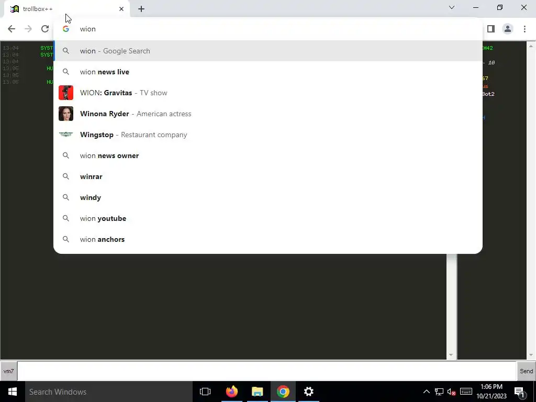The image size is (536, 402).
Task: Click the WION Gravitas thumbnail image
Action: pyautogui.click(x=66, y=93)
